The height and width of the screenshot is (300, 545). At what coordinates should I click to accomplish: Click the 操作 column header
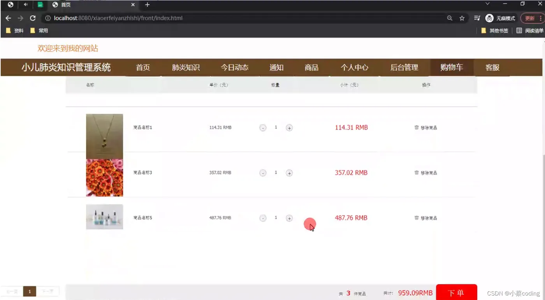426,85
